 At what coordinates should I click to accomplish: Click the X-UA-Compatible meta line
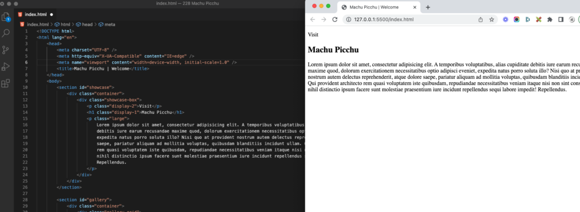125,56
